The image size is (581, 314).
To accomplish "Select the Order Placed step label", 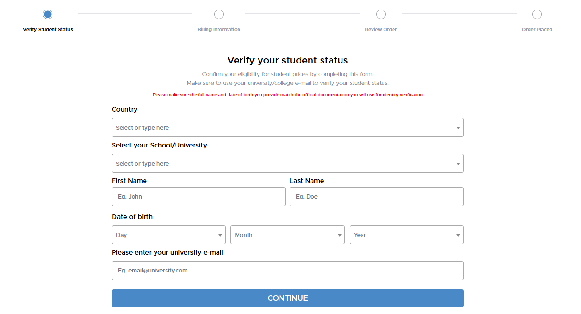I will pos(537,30).
